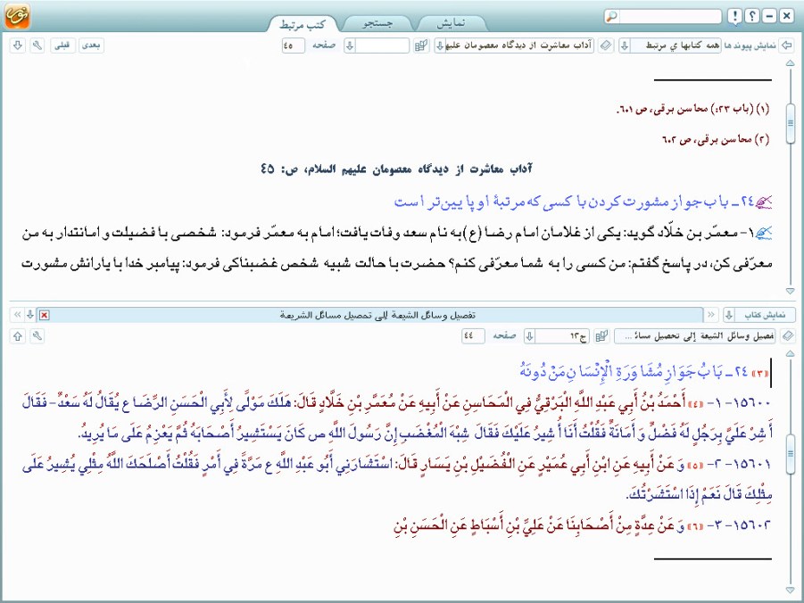Open the lower pane book title field تفصيل وسائل الشيعة
The height and width of the screenshot is (603, 804).
(x=695, y=336)
